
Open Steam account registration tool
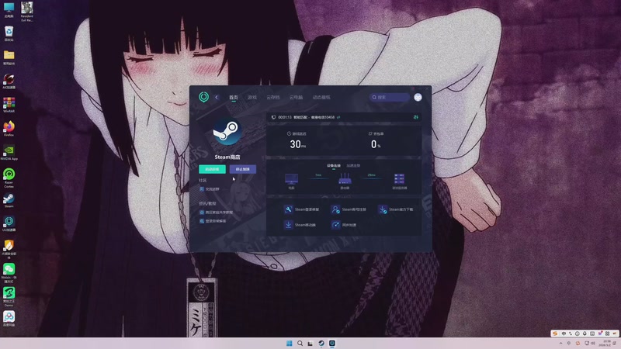(x=349, y=209)
